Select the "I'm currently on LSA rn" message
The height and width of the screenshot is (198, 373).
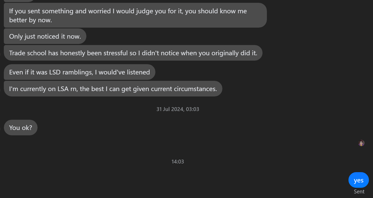[x=113, y=89]
